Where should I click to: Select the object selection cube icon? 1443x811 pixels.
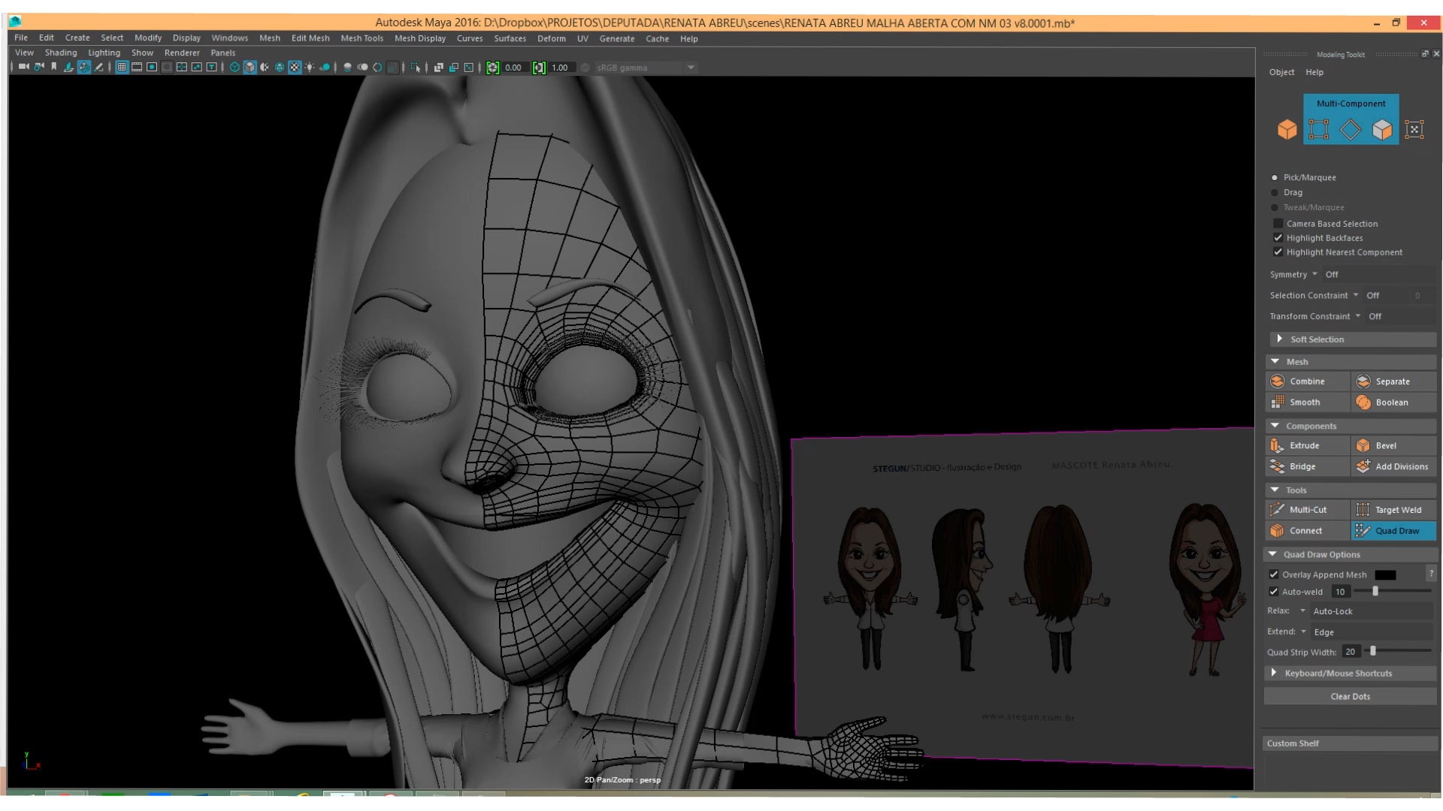point(1287,130)
